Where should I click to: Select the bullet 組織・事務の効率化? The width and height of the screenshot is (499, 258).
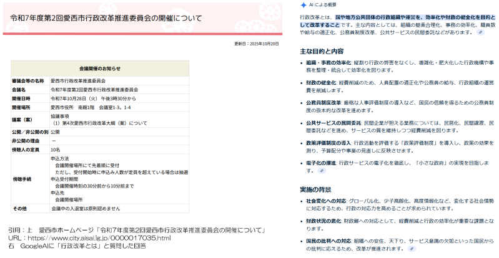point(329,62)
